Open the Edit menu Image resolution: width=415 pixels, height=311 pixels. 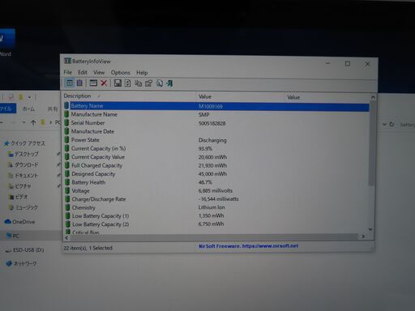(x=83, y=72)
